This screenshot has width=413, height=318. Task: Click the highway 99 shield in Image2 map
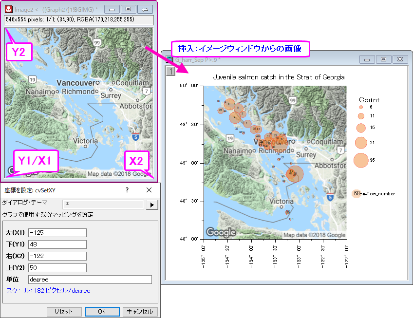pos(97,42)
